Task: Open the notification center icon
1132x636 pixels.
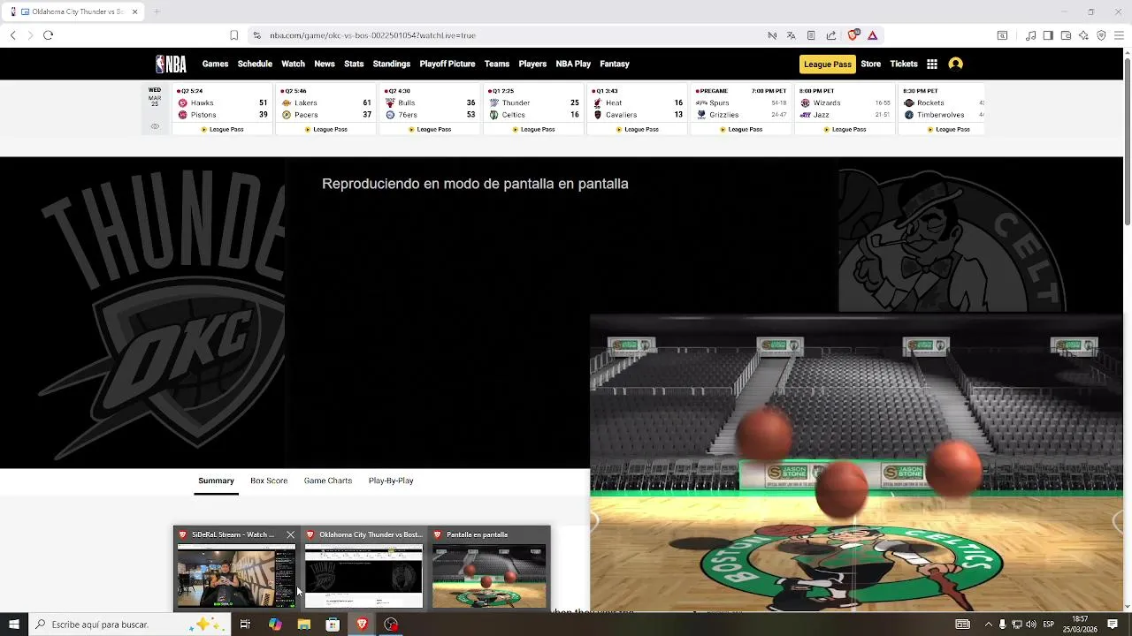Action: [1113, 625]
